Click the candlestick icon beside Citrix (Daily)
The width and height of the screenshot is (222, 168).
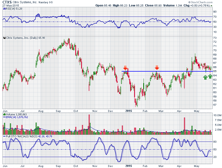(x=4, y=38)
